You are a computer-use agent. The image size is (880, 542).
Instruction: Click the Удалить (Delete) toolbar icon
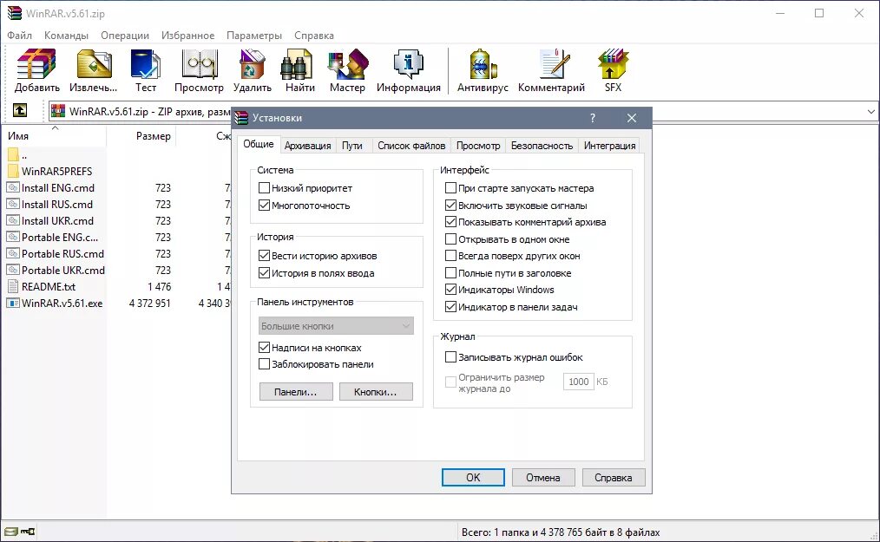[252, 63]
